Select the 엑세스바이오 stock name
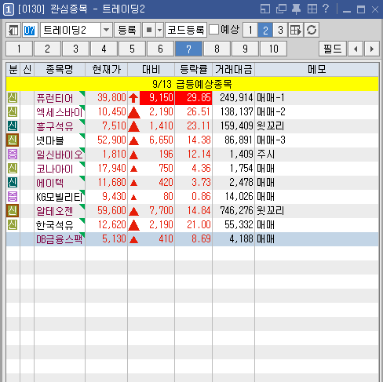383x382 pixels. (x=60, y=112)
